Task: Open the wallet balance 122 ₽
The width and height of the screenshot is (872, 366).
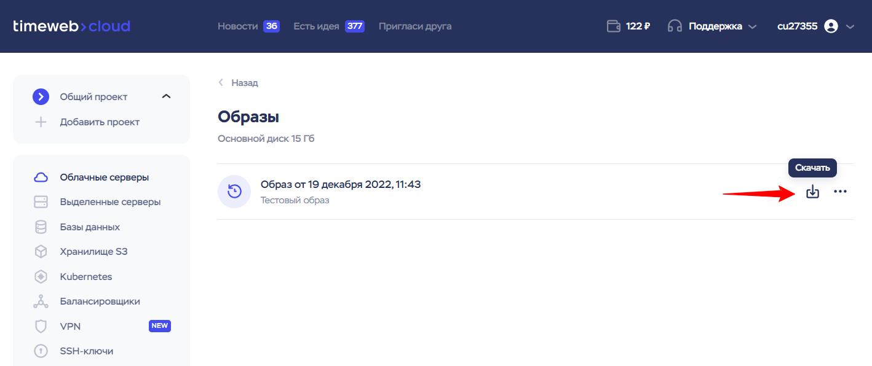Action: (628, 26)
